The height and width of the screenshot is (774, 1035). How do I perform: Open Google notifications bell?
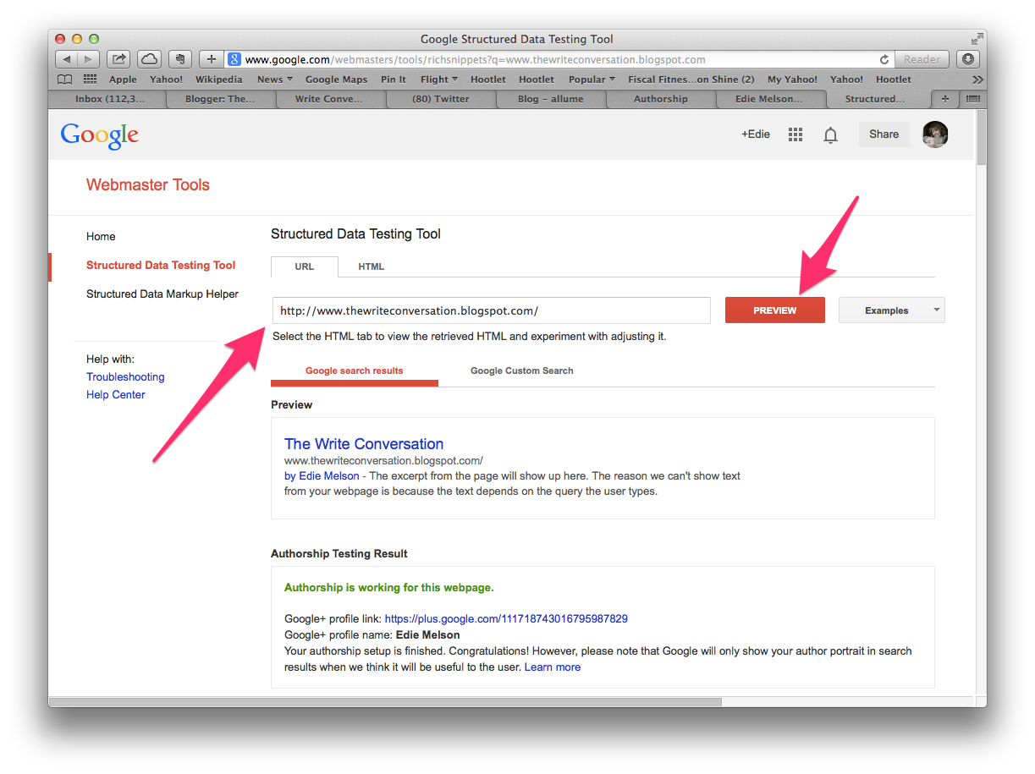831,134
